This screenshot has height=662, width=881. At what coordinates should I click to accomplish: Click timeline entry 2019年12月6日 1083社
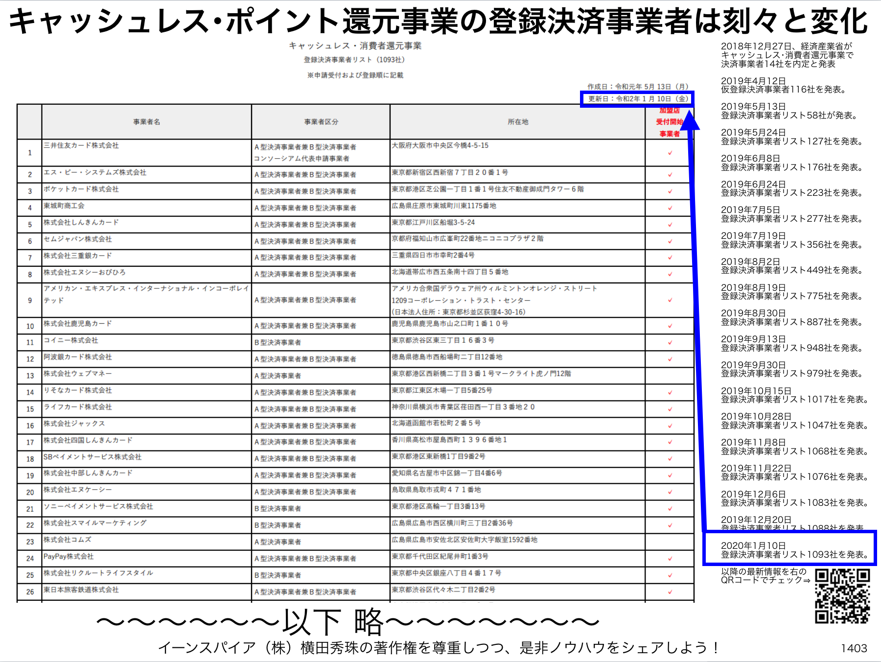pos(795,498)
